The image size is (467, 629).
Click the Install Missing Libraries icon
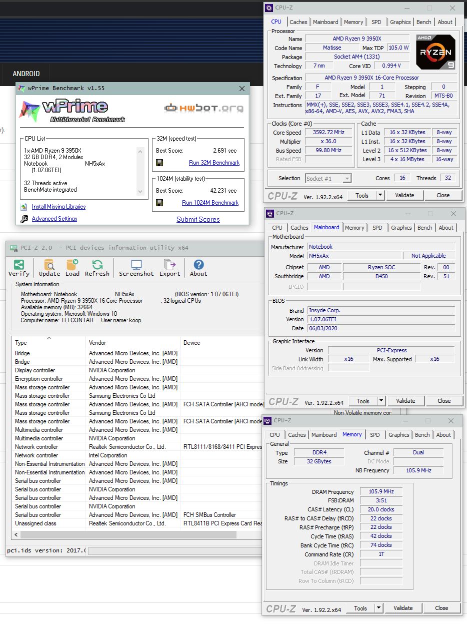tap(23, 207)
